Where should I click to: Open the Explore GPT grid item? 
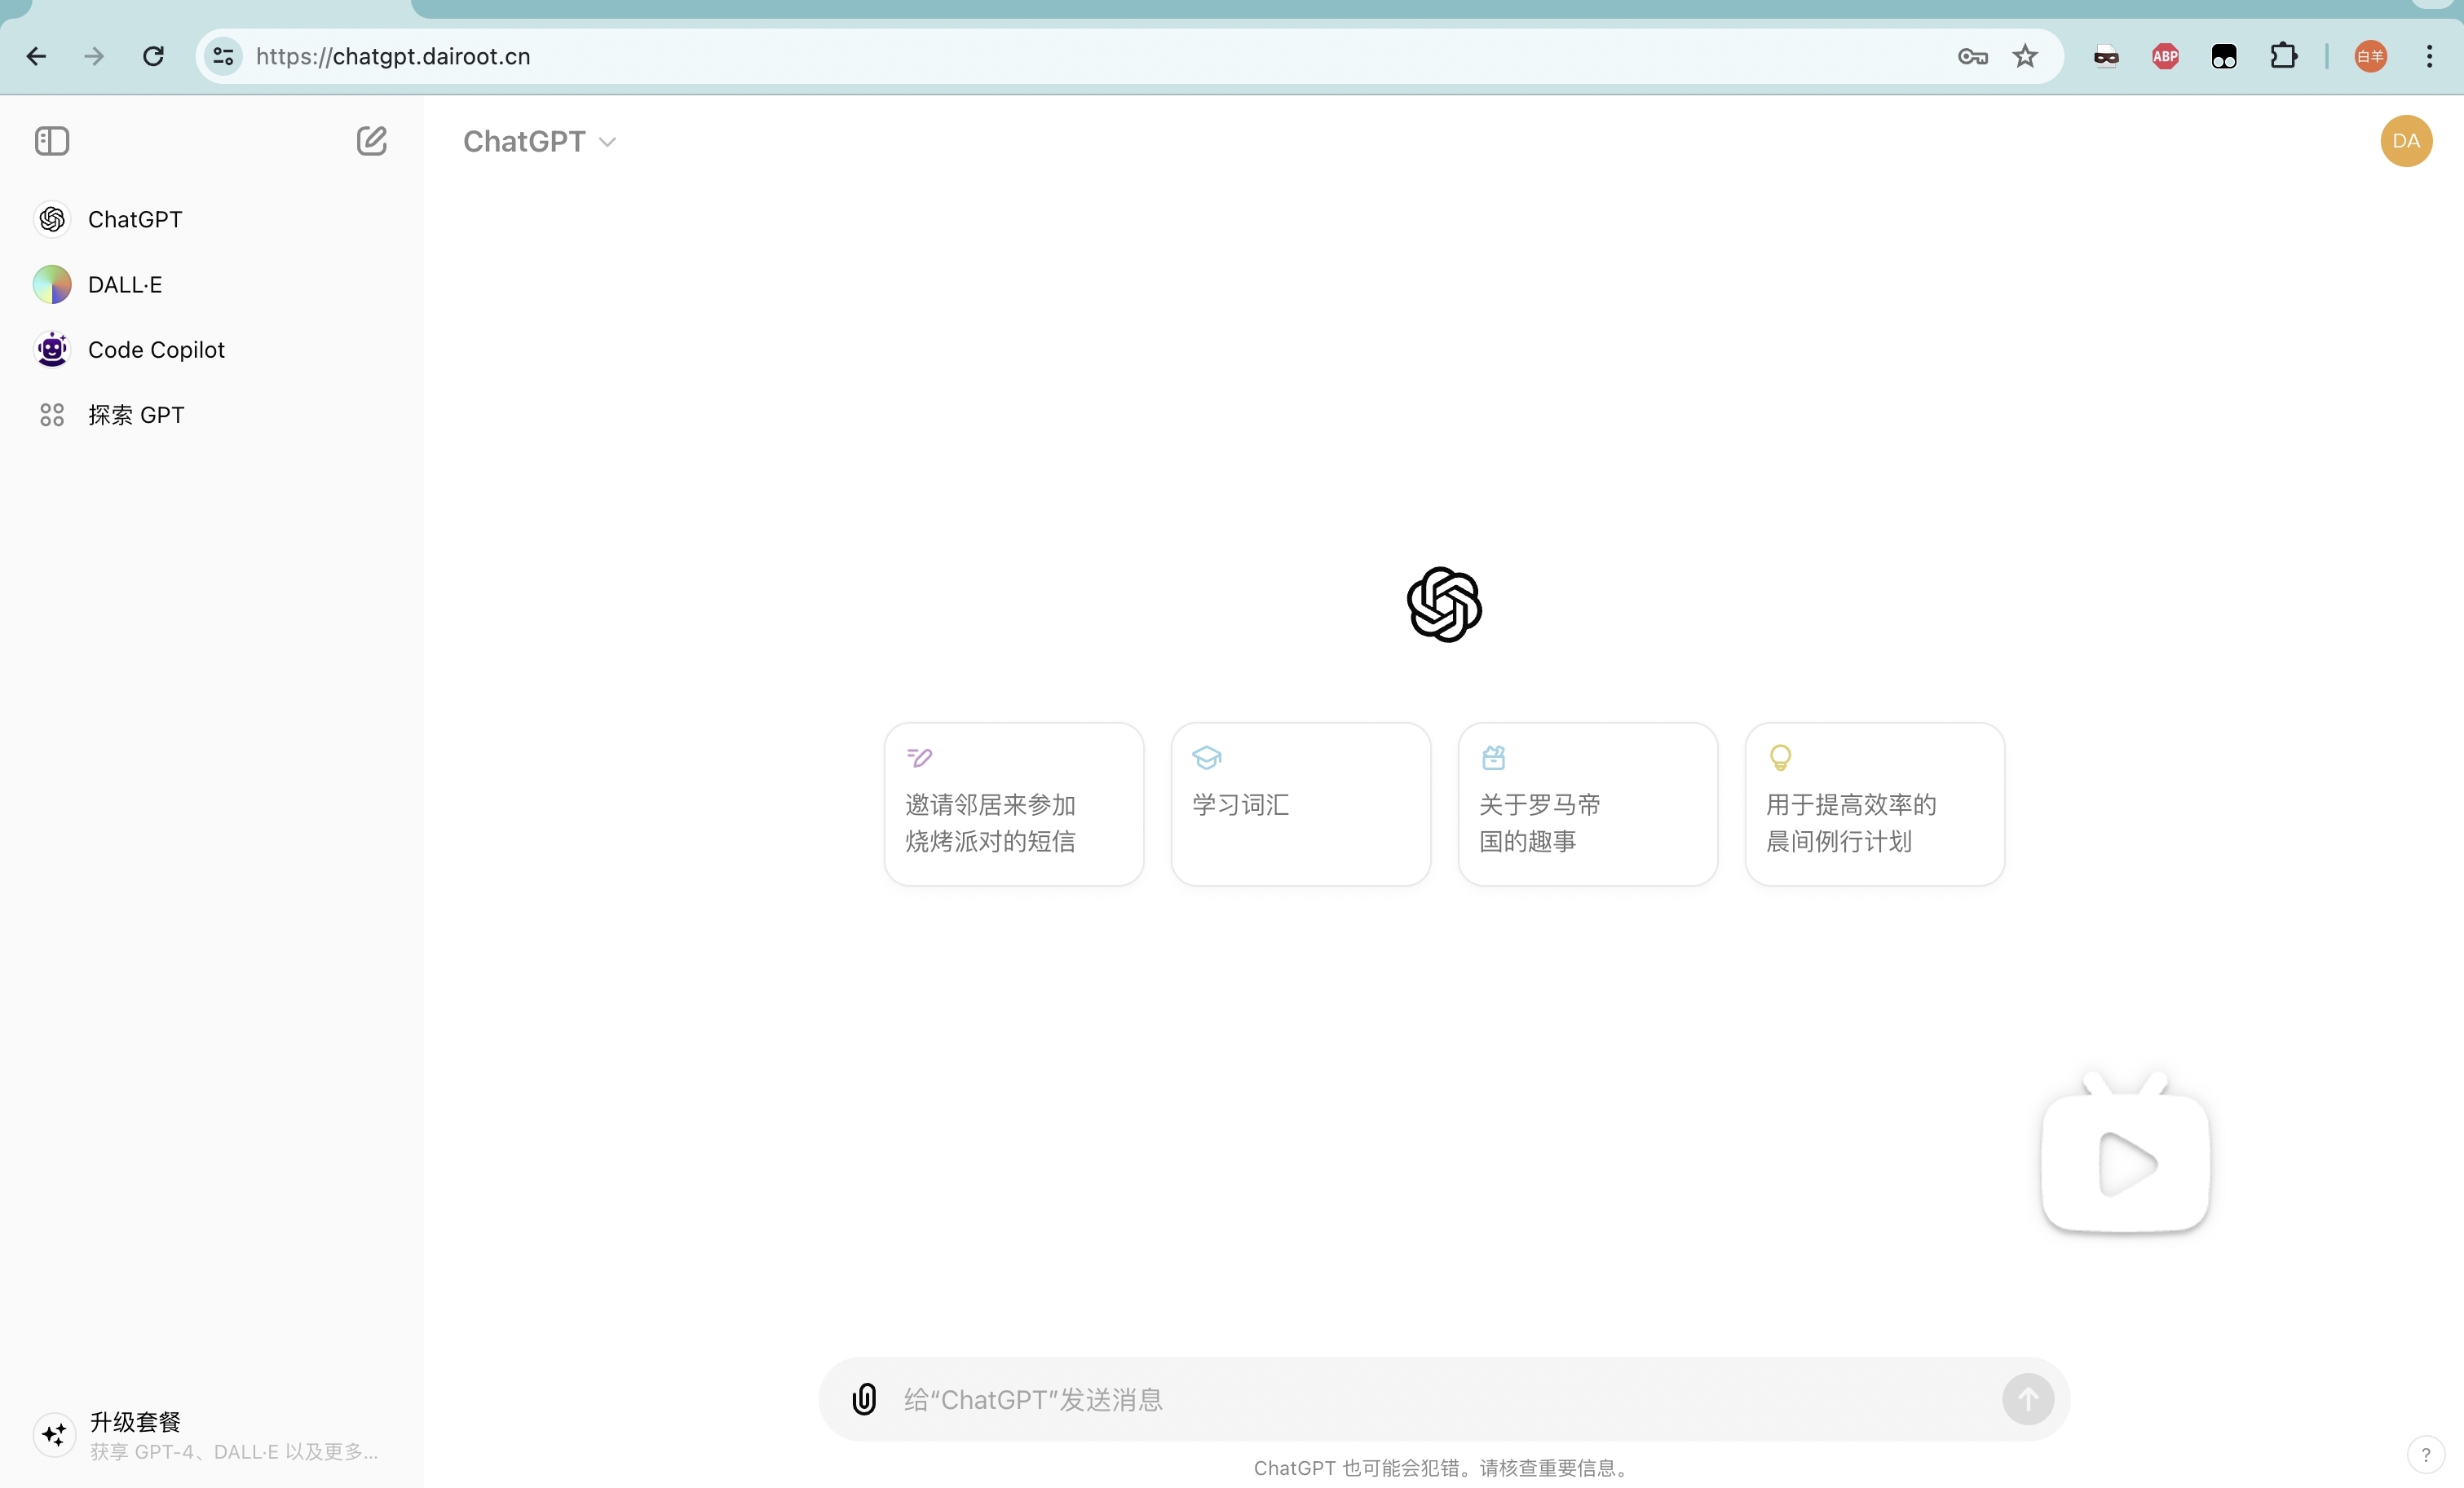coord(135,415)
